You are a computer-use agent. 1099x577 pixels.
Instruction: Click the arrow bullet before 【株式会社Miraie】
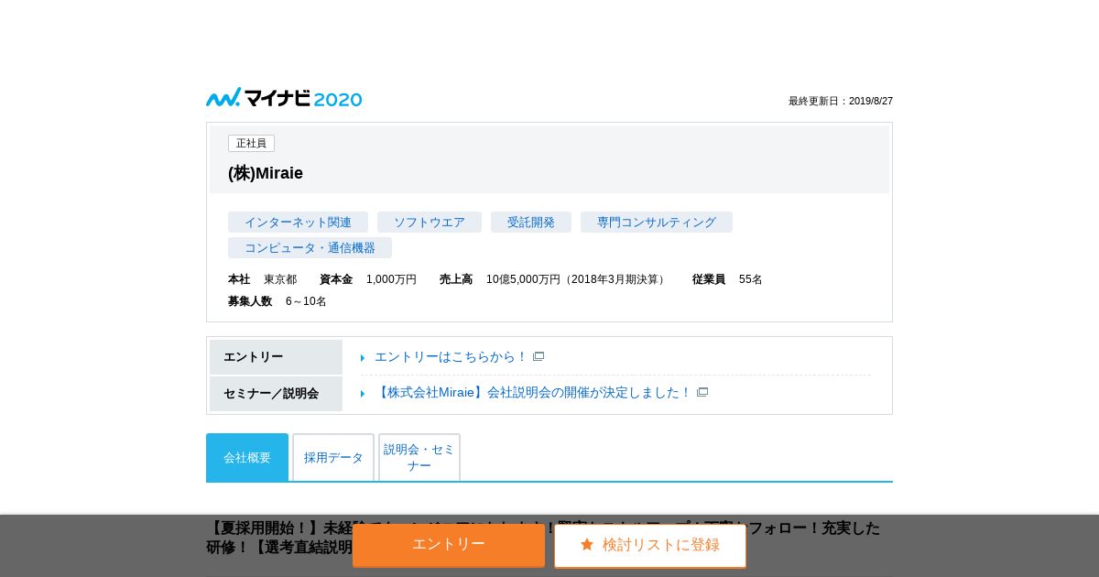point(363,394)
